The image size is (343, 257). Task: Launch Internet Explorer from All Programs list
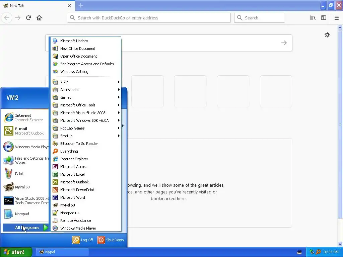(86, 159)
